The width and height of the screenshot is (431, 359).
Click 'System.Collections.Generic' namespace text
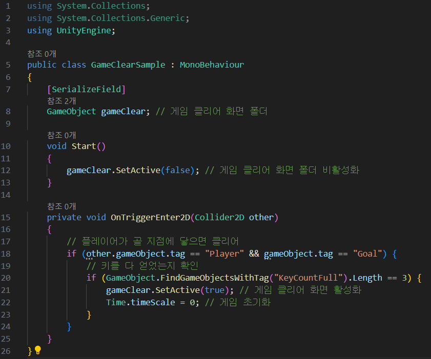click(120, 18)
